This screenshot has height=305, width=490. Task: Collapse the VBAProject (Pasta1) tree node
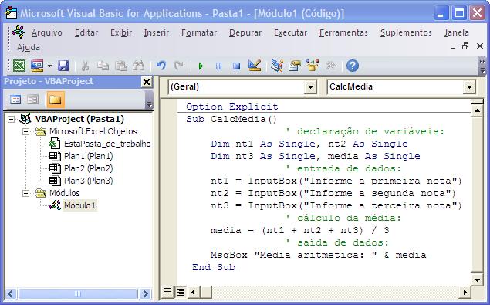(12, 119)
